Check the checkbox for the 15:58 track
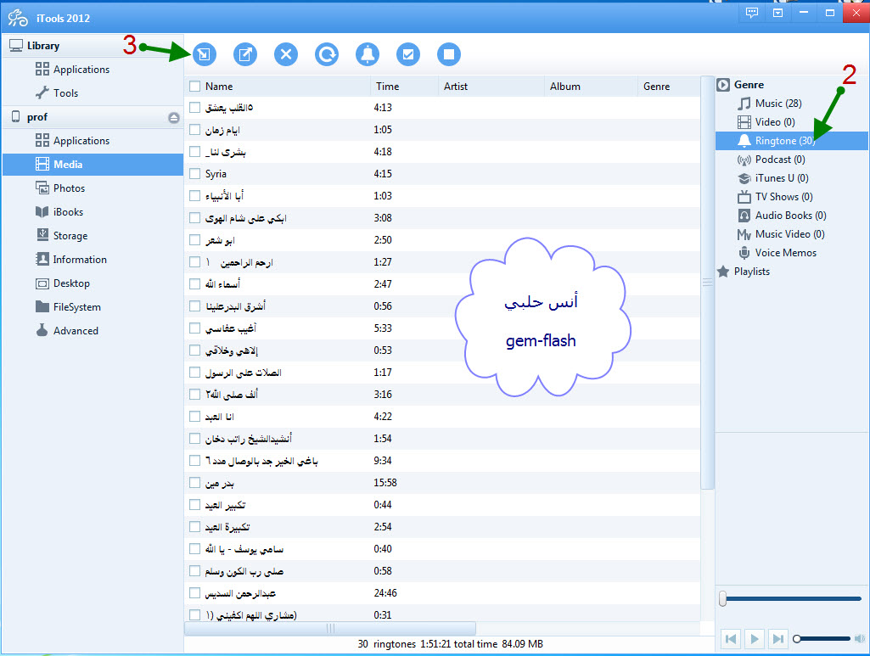This screenshot has height=656, width=870. pyautogui.click(x=194, y=482)
